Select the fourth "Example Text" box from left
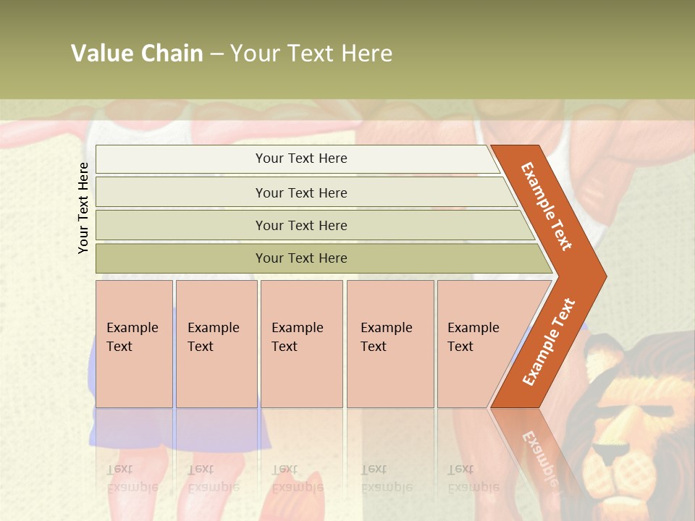The image size is (695, 521). click(x=390, y=344)
